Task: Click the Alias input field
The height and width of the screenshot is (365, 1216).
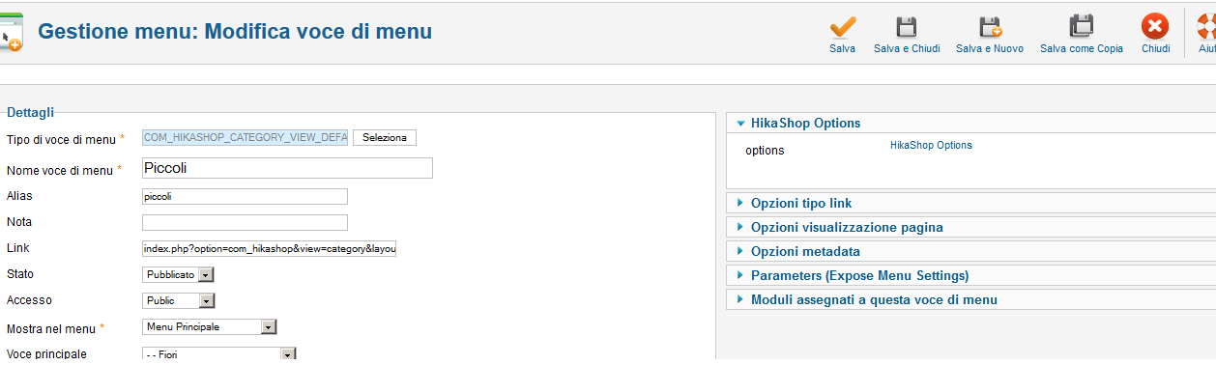Action: (x=245, y=196)
